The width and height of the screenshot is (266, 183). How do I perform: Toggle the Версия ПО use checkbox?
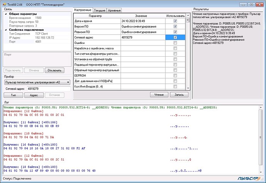pyautogui.click(x=175, y=27)
